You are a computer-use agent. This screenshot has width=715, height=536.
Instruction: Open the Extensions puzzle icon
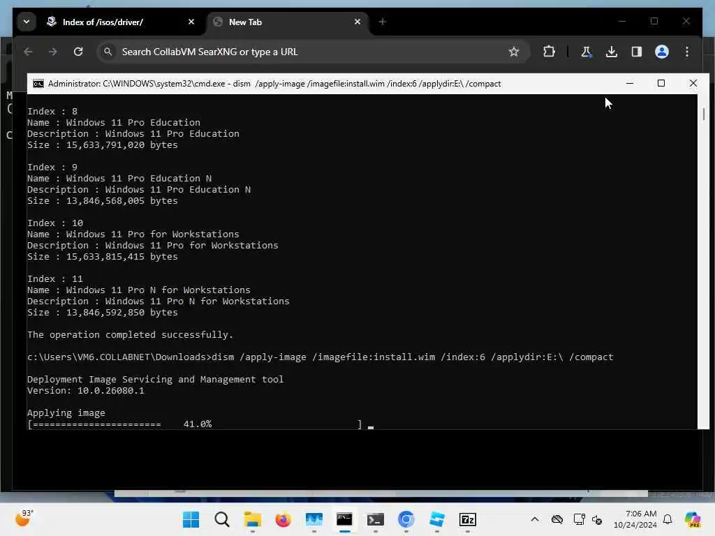tap(549, 52)
